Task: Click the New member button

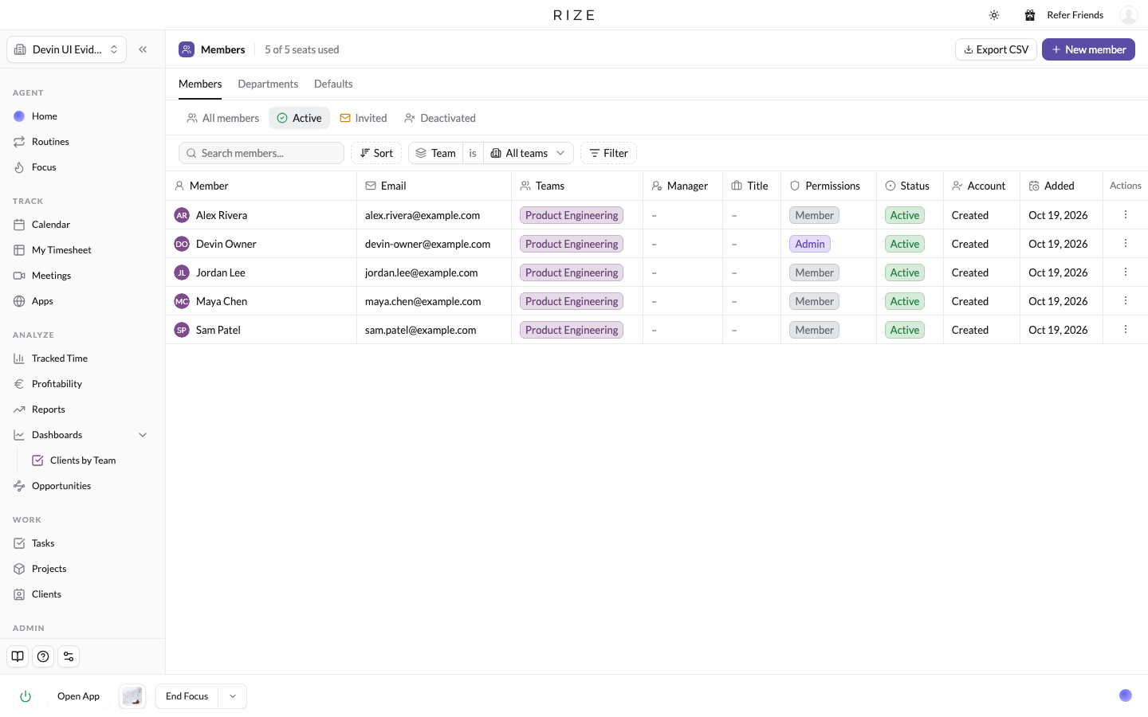Action: coord(1088,49)
